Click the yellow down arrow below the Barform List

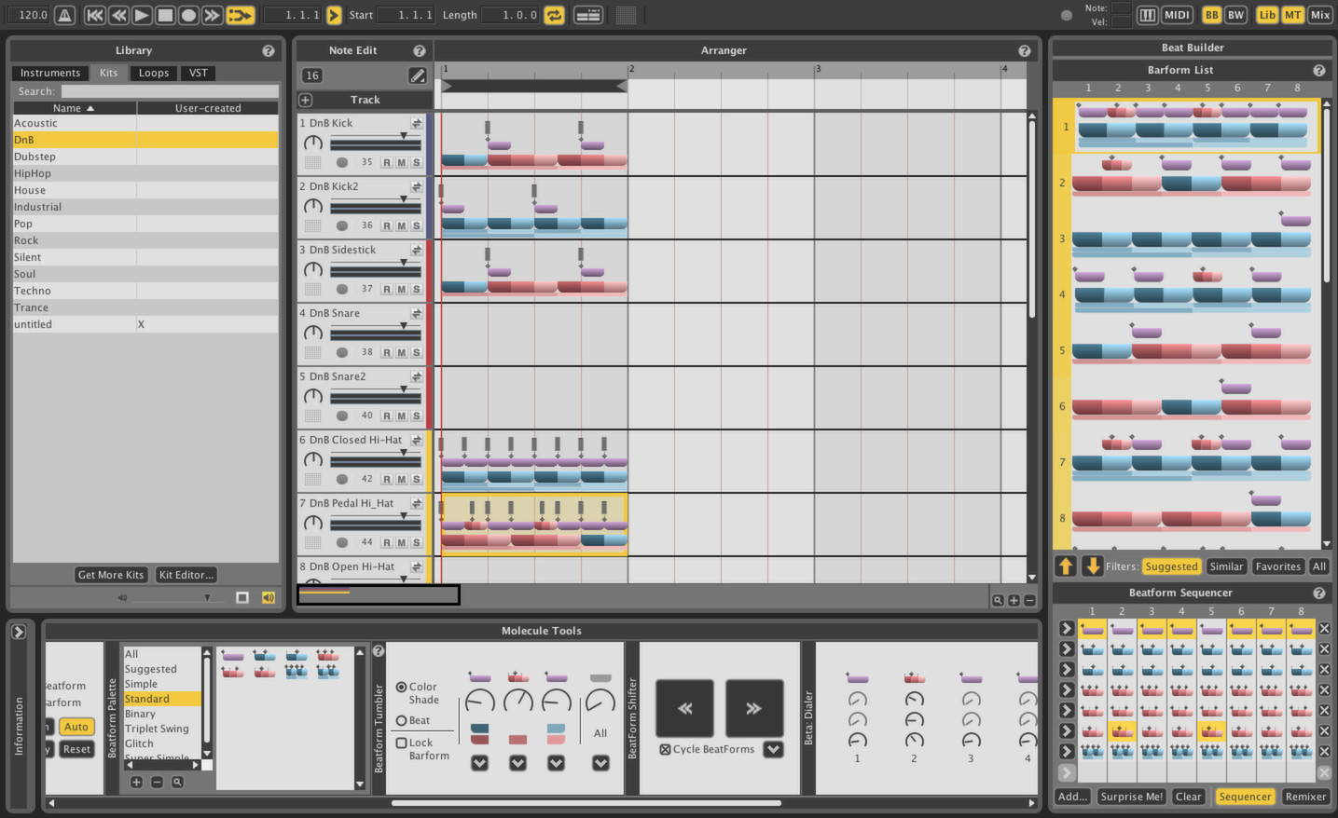tap(1092, 566)
